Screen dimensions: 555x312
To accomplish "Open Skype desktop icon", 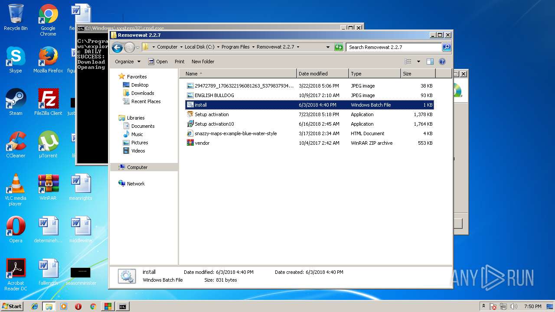I will click(x=16, y=60).
